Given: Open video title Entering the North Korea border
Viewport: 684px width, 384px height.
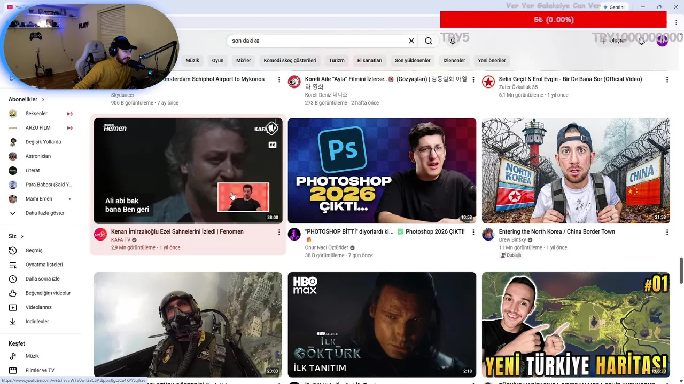Looking at the screenshot, I should (x=557, y=232).
